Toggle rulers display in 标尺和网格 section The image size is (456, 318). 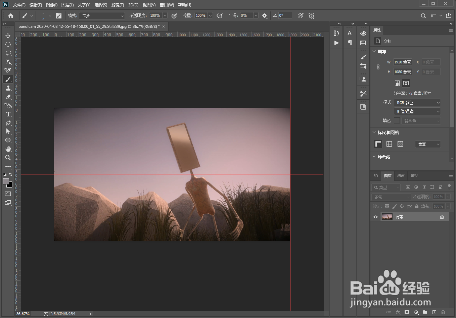click(378, 144)
